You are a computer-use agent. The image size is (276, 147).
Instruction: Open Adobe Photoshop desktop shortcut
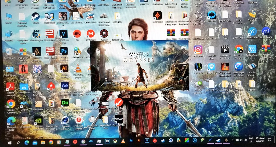pyautogui.click(x=64, y=51)
